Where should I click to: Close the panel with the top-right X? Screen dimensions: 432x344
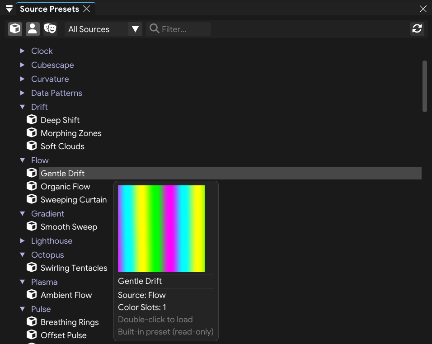pyautogui.click(x=423, y=9)
